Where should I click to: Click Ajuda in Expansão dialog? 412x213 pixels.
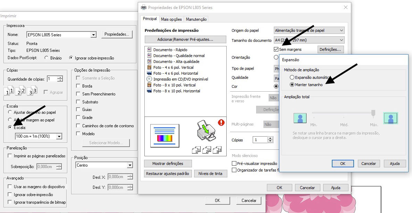[x=395, y=164]
